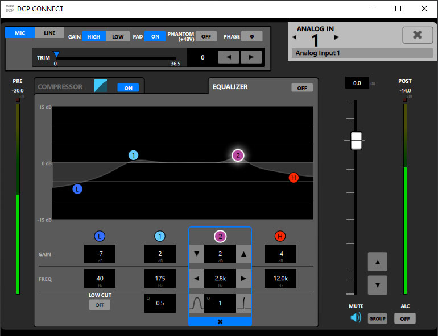Maximize the DCP CONNECT window
Image resolution: width=438 pixels, height=336 pixels.
point(398,9)
